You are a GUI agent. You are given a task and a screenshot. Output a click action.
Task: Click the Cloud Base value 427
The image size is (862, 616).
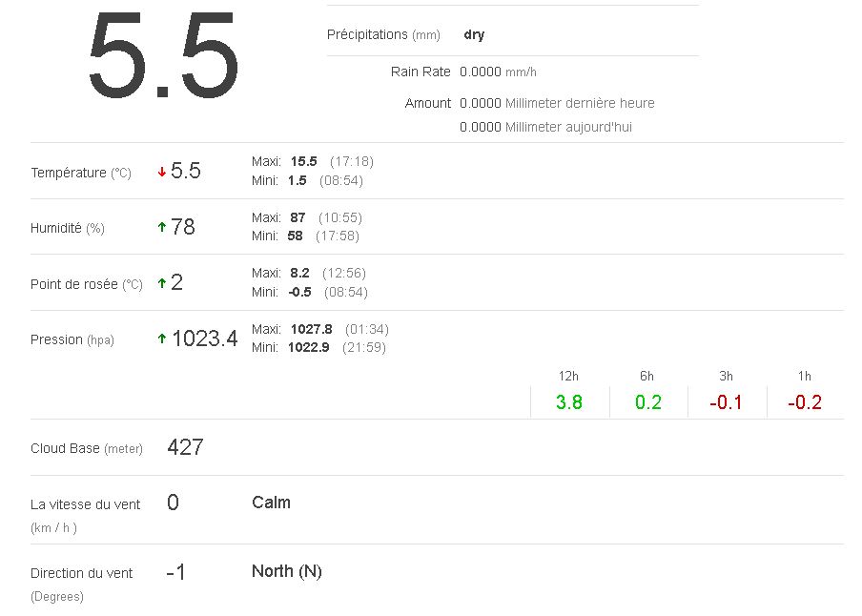pyautogui.click(x=185, y=447)
